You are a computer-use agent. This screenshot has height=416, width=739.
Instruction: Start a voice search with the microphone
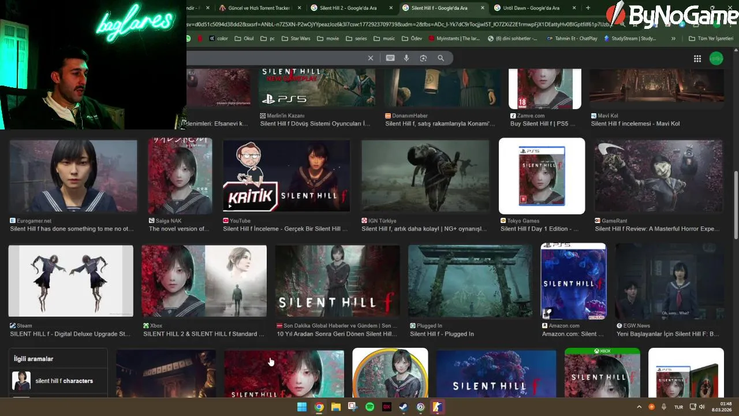point(406,58)
